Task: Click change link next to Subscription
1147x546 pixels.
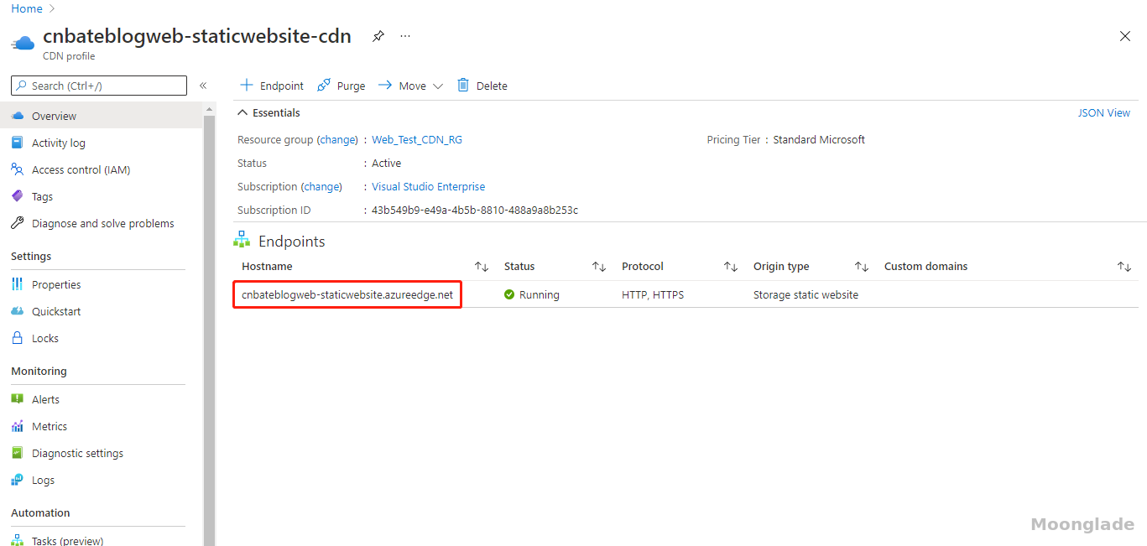Action: [x=322, y=187]
